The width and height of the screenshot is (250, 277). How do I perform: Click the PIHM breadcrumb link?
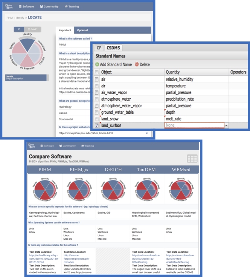(9, 18)
